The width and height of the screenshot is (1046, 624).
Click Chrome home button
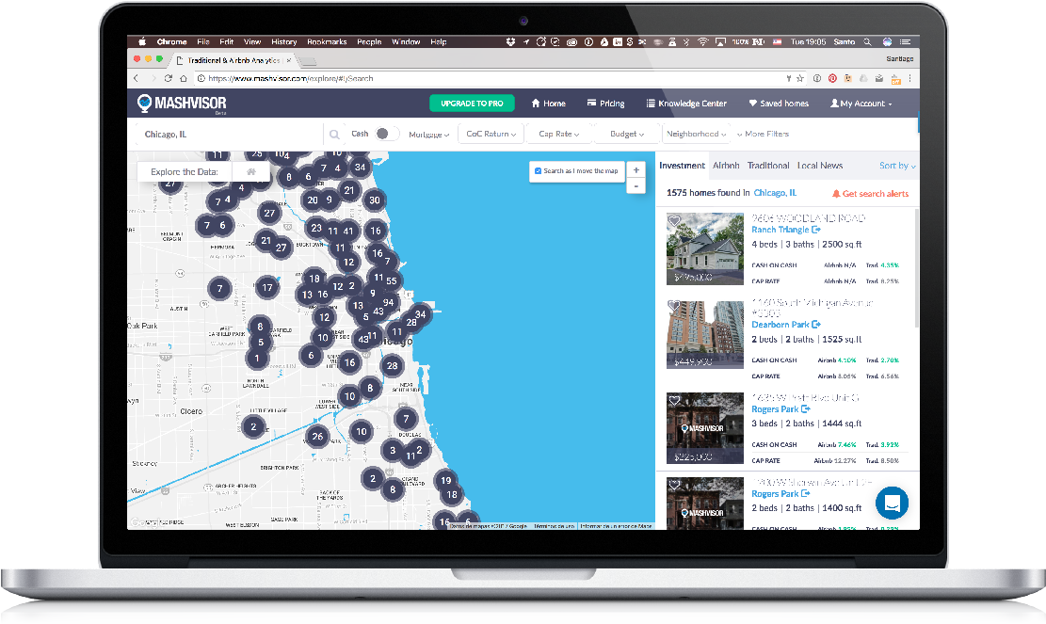[x=184, y=79]
